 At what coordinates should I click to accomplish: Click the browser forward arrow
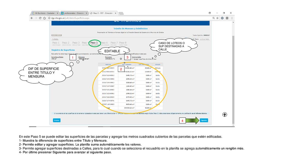36,18
